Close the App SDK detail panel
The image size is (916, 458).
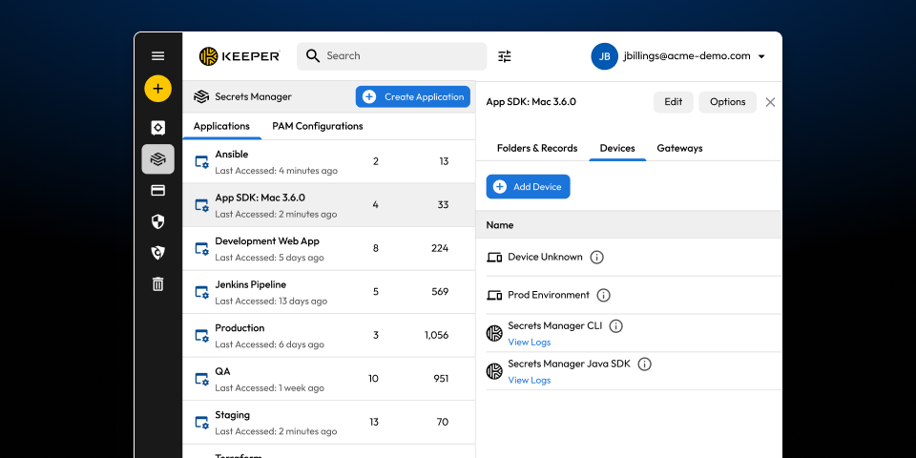pyautogui.click(x=771, y=102)
